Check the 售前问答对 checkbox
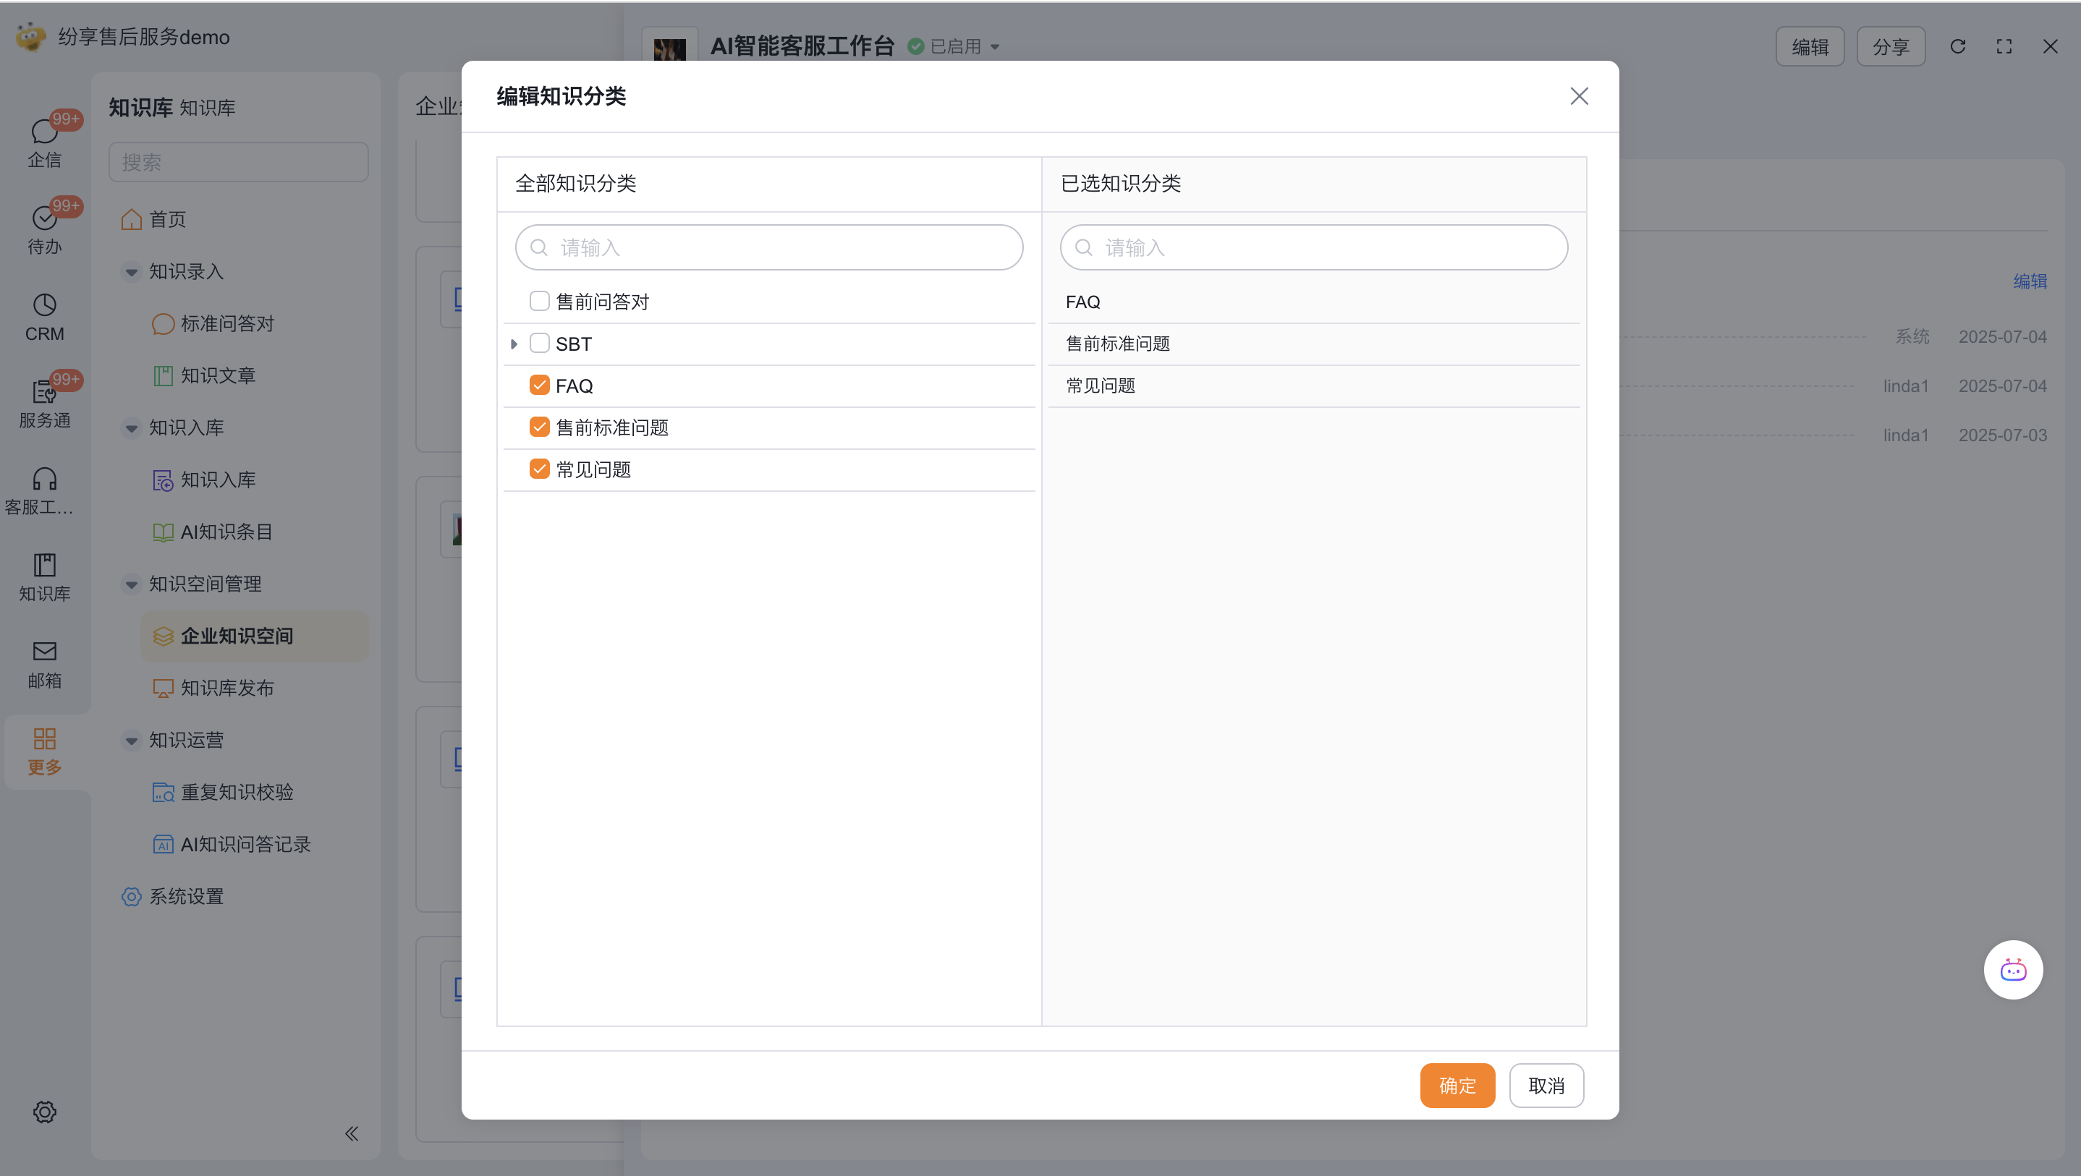The height and width of the screenshot is (1176, 2081). point(539,302)
